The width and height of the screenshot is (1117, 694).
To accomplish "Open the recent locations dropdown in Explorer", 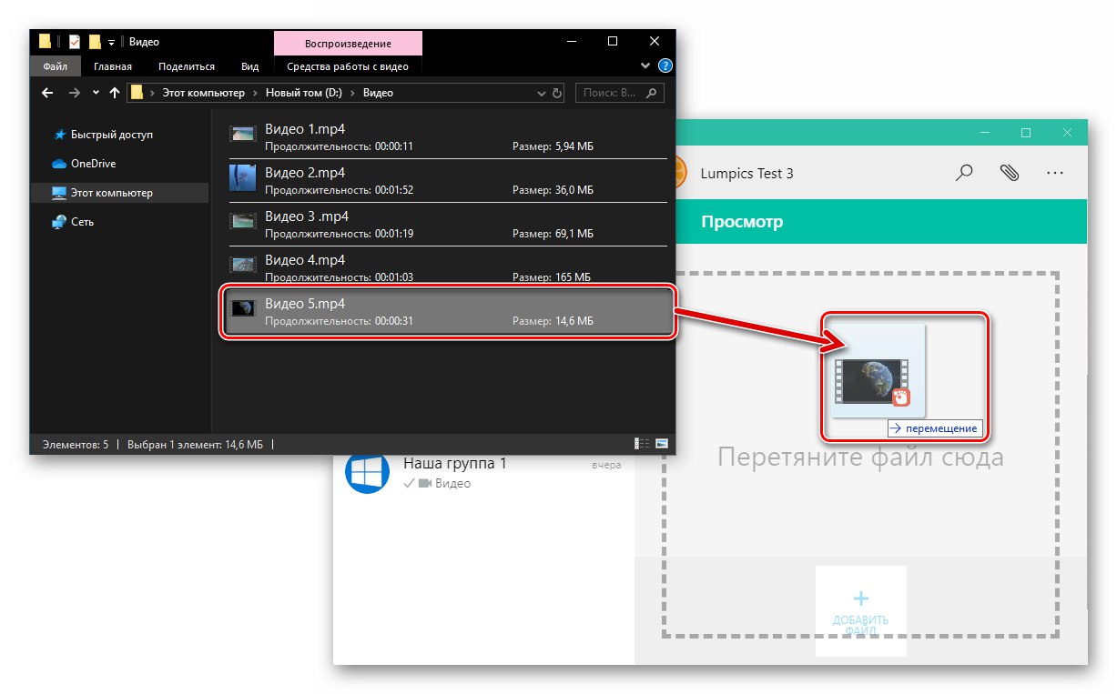I will [96, 93].
